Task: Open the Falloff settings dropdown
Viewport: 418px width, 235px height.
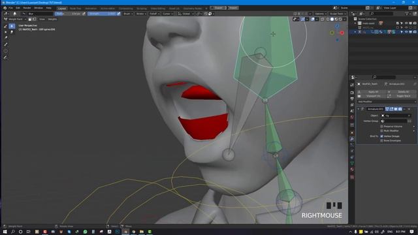Action: (x=154, y=14)
